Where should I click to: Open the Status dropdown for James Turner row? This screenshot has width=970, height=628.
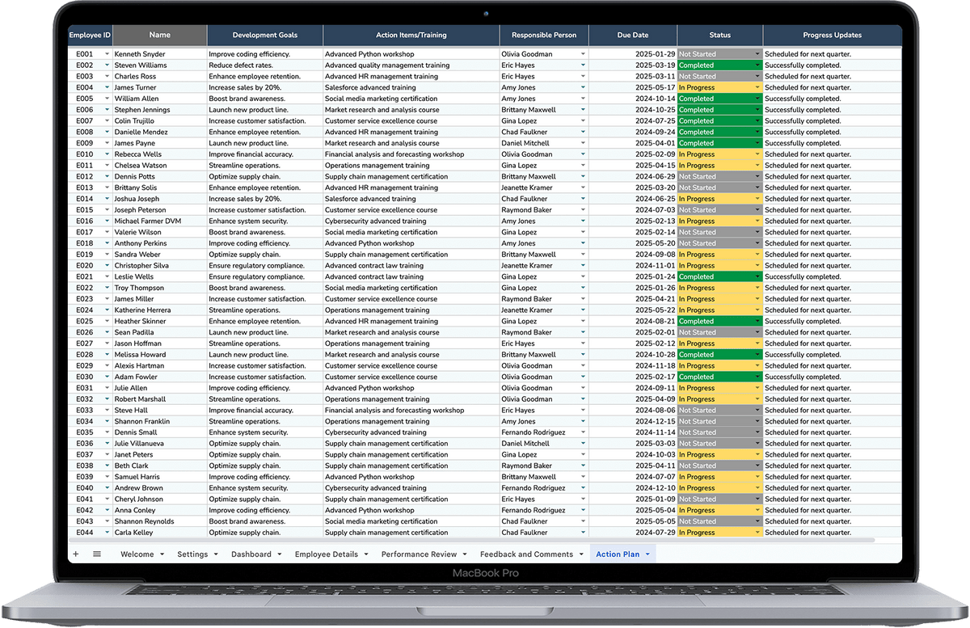757,87
